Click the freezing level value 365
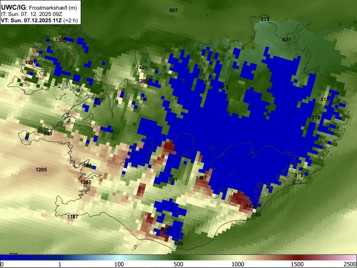Screen dimensions: 357x268 click(224, 87)
